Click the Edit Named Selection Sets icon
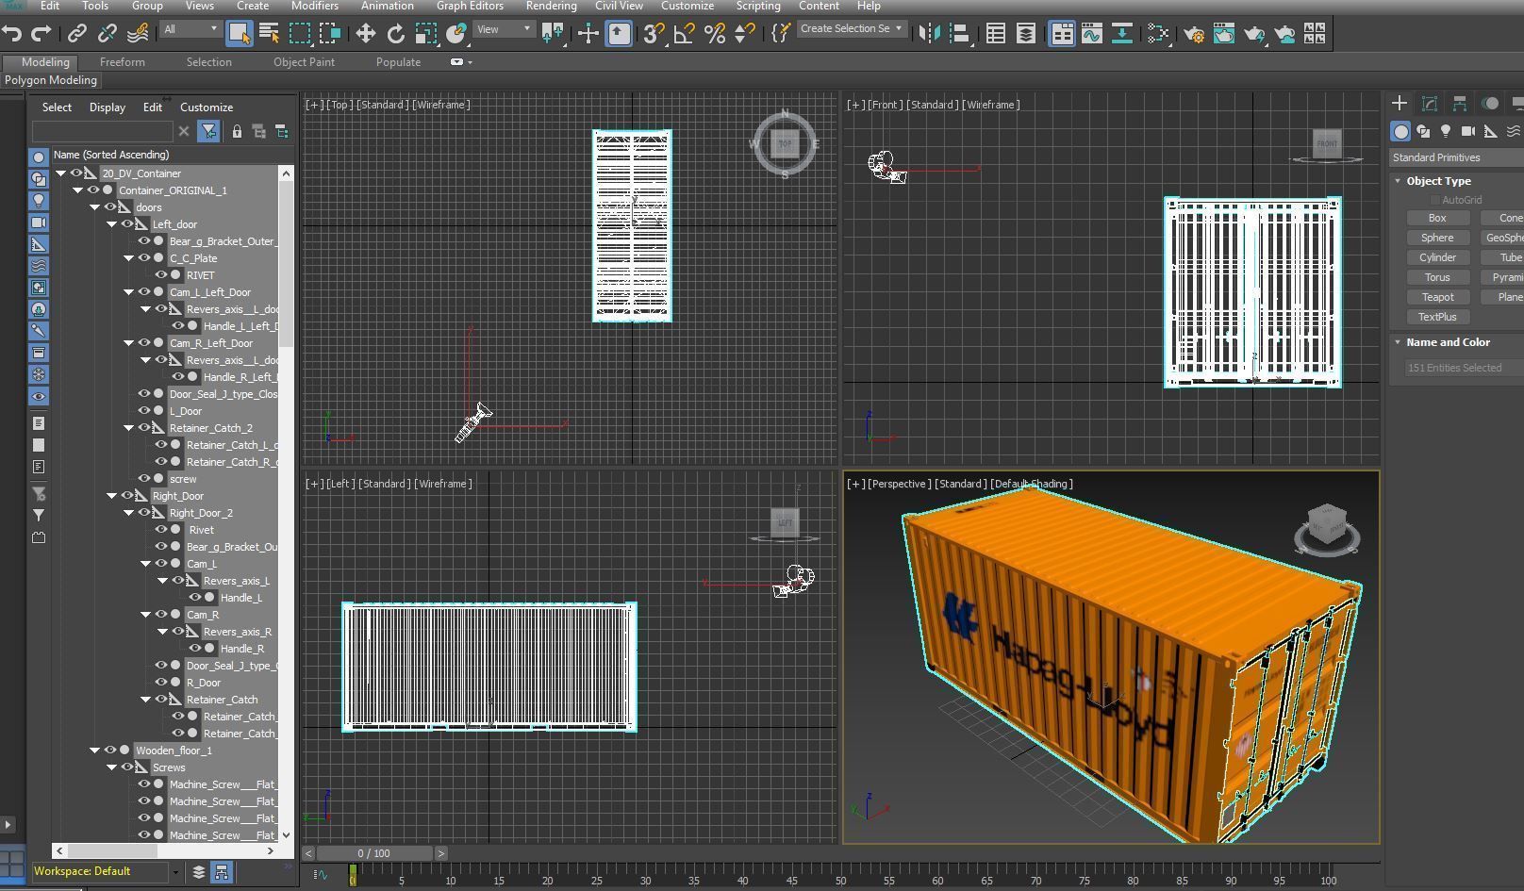This screenshot has height=891, width=1524. 781,34
